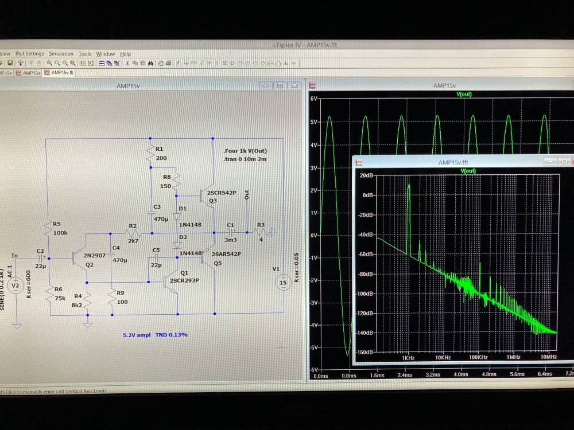Click the Tile Windows toolbar icon
This screenshot has width=574, height=430.
tap(102, 63)
